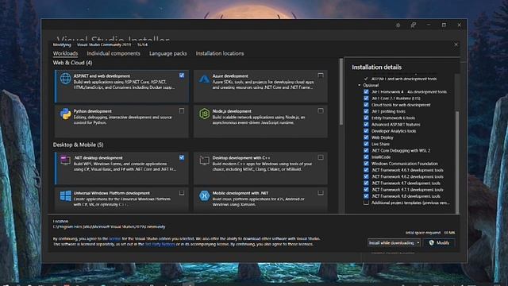Uncheck Live Share option
This screenshot has height=286, width=508.
tap(366, 144)
